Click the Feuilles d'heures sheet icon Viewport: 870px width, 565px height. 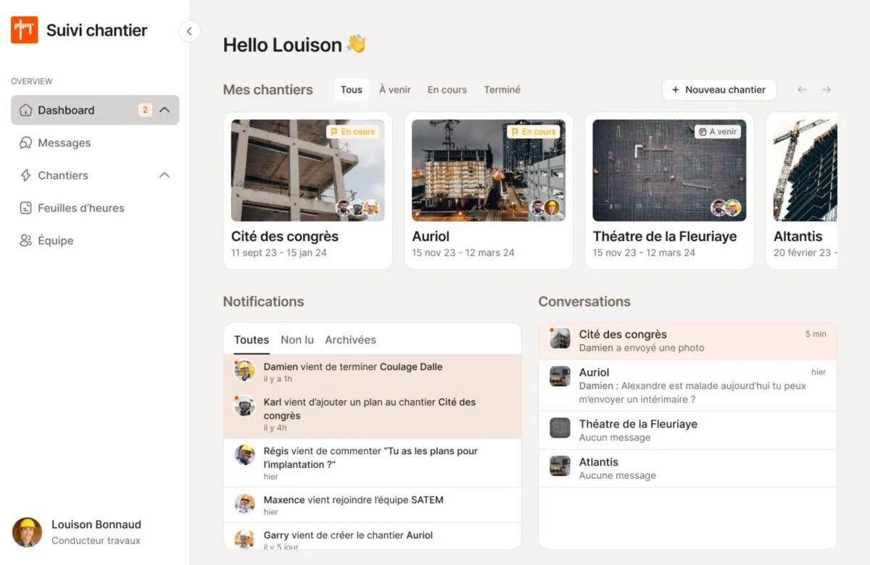pyautogui.click(x=25, y=208)
